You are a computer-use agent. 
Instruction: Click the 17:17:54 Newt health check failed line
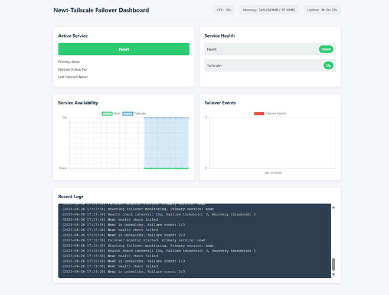(110, 219)
